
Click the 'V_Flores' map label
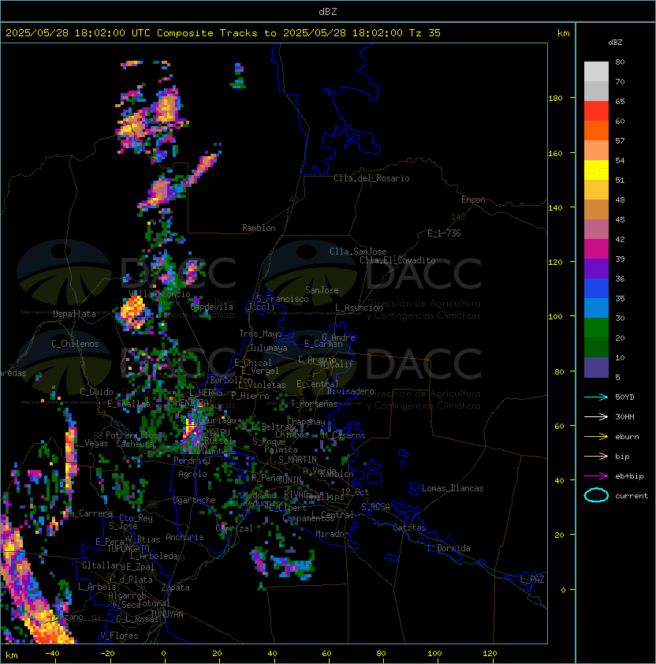click(x=119, y=636)
